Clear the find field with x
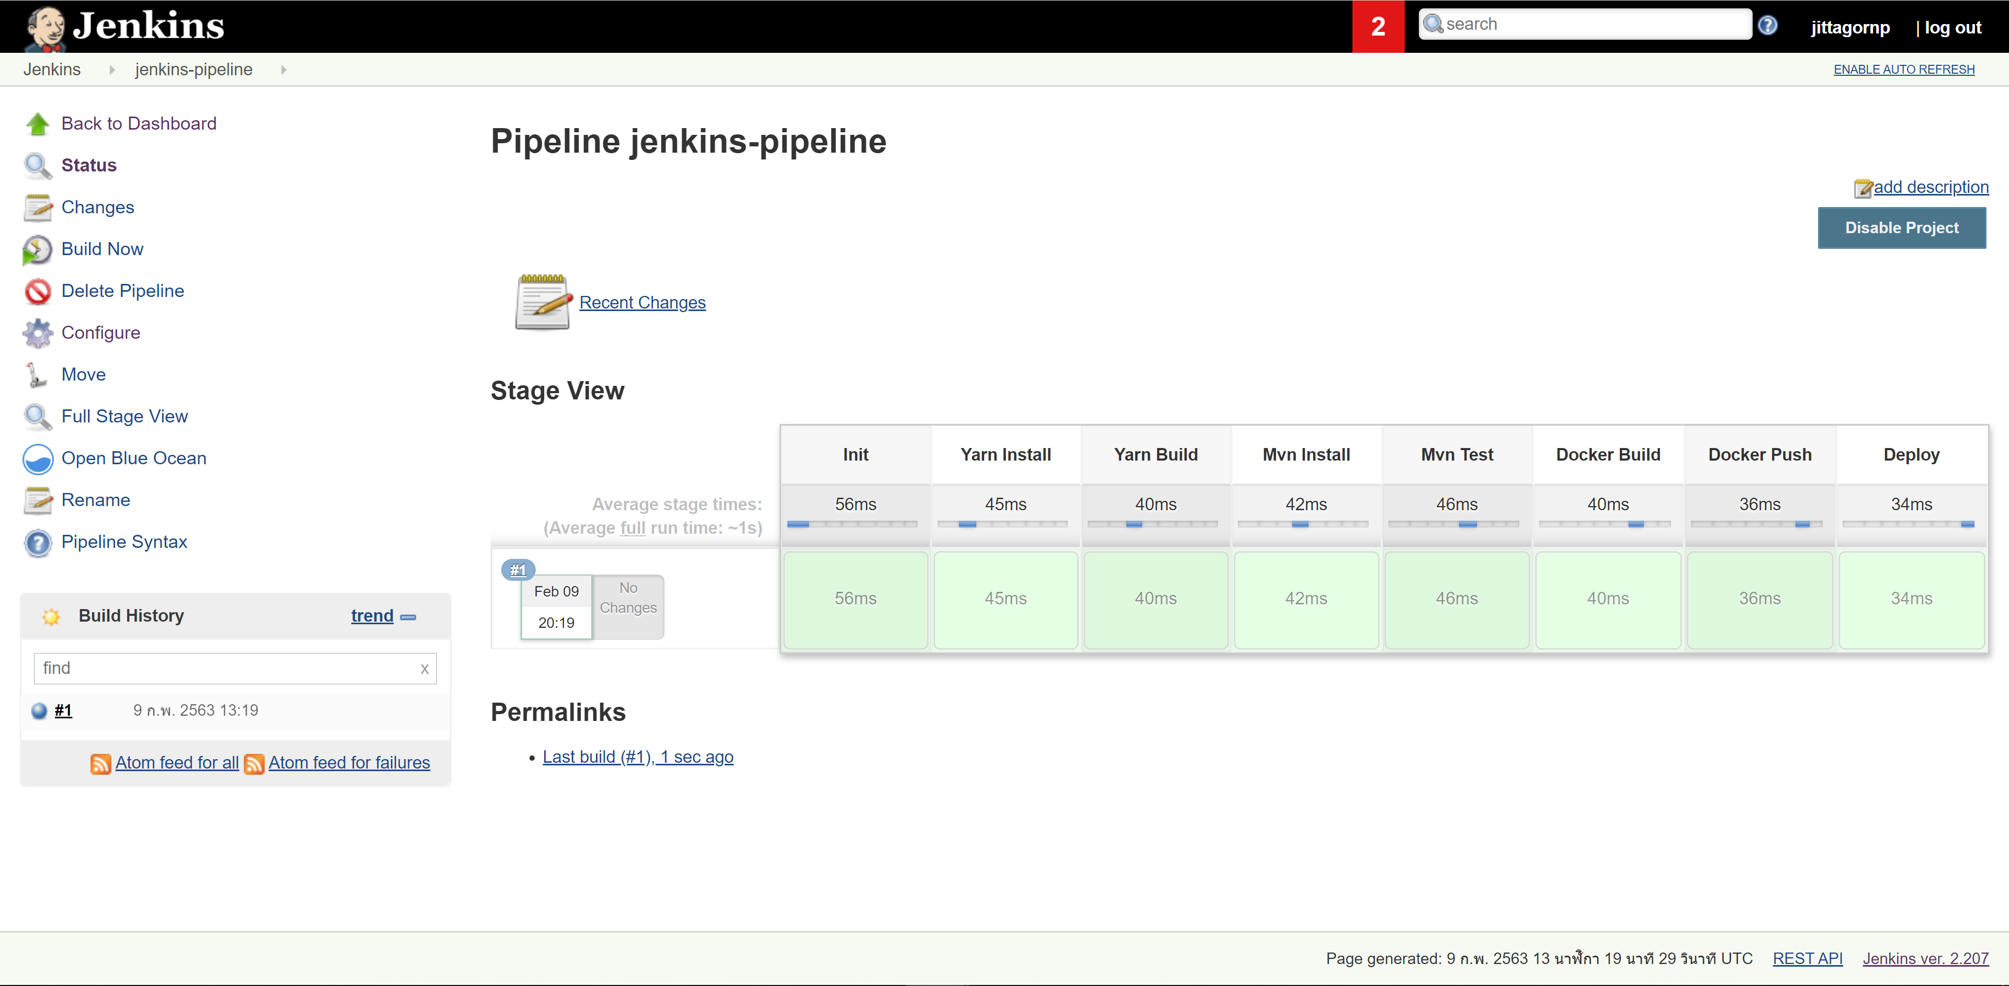2009x986 pixels. tap(424, 669)
